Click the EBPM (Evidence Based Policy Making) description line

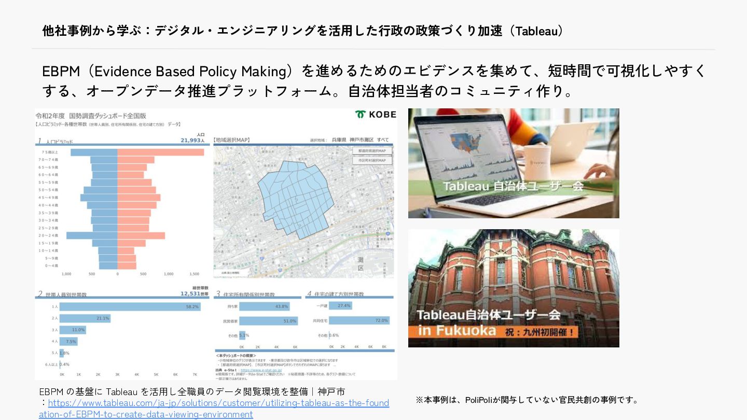tap(374, 71)
